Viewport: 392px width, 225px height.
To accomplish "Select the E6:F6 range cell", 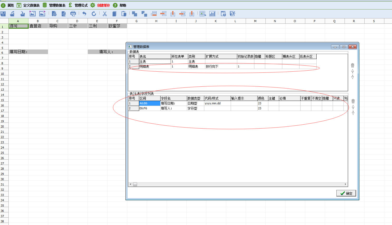I will coord(149,108).
